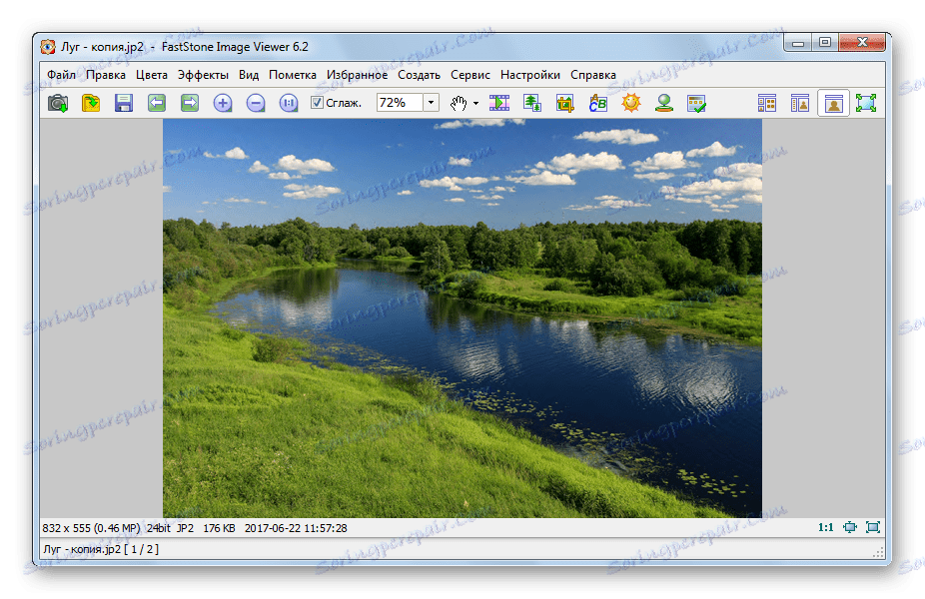Open the Создать menu

419,75
